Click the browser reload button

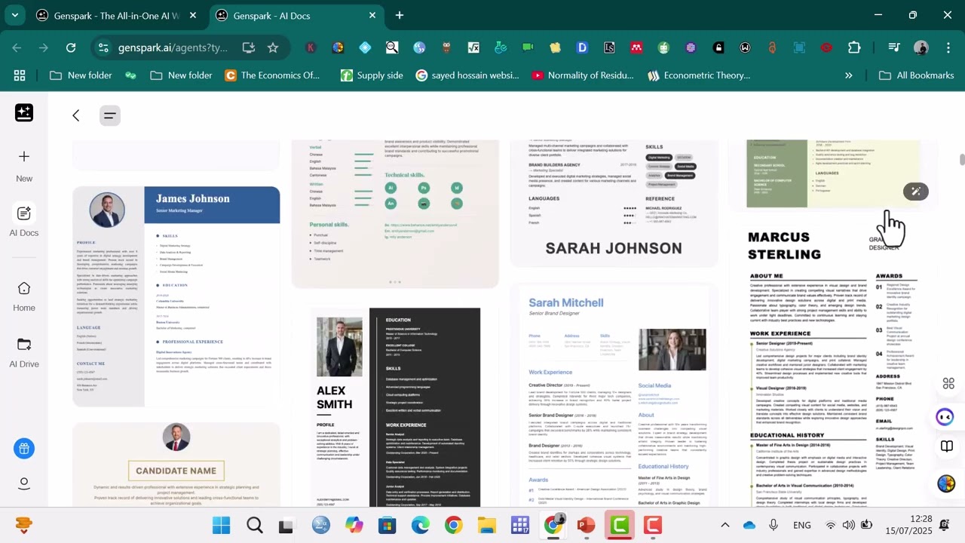tap(71, 48)
